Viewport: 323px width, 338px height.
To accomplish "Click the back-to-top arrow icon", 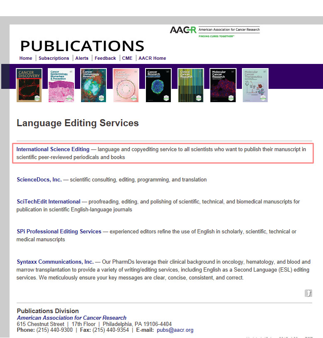I will pos(308,293).
